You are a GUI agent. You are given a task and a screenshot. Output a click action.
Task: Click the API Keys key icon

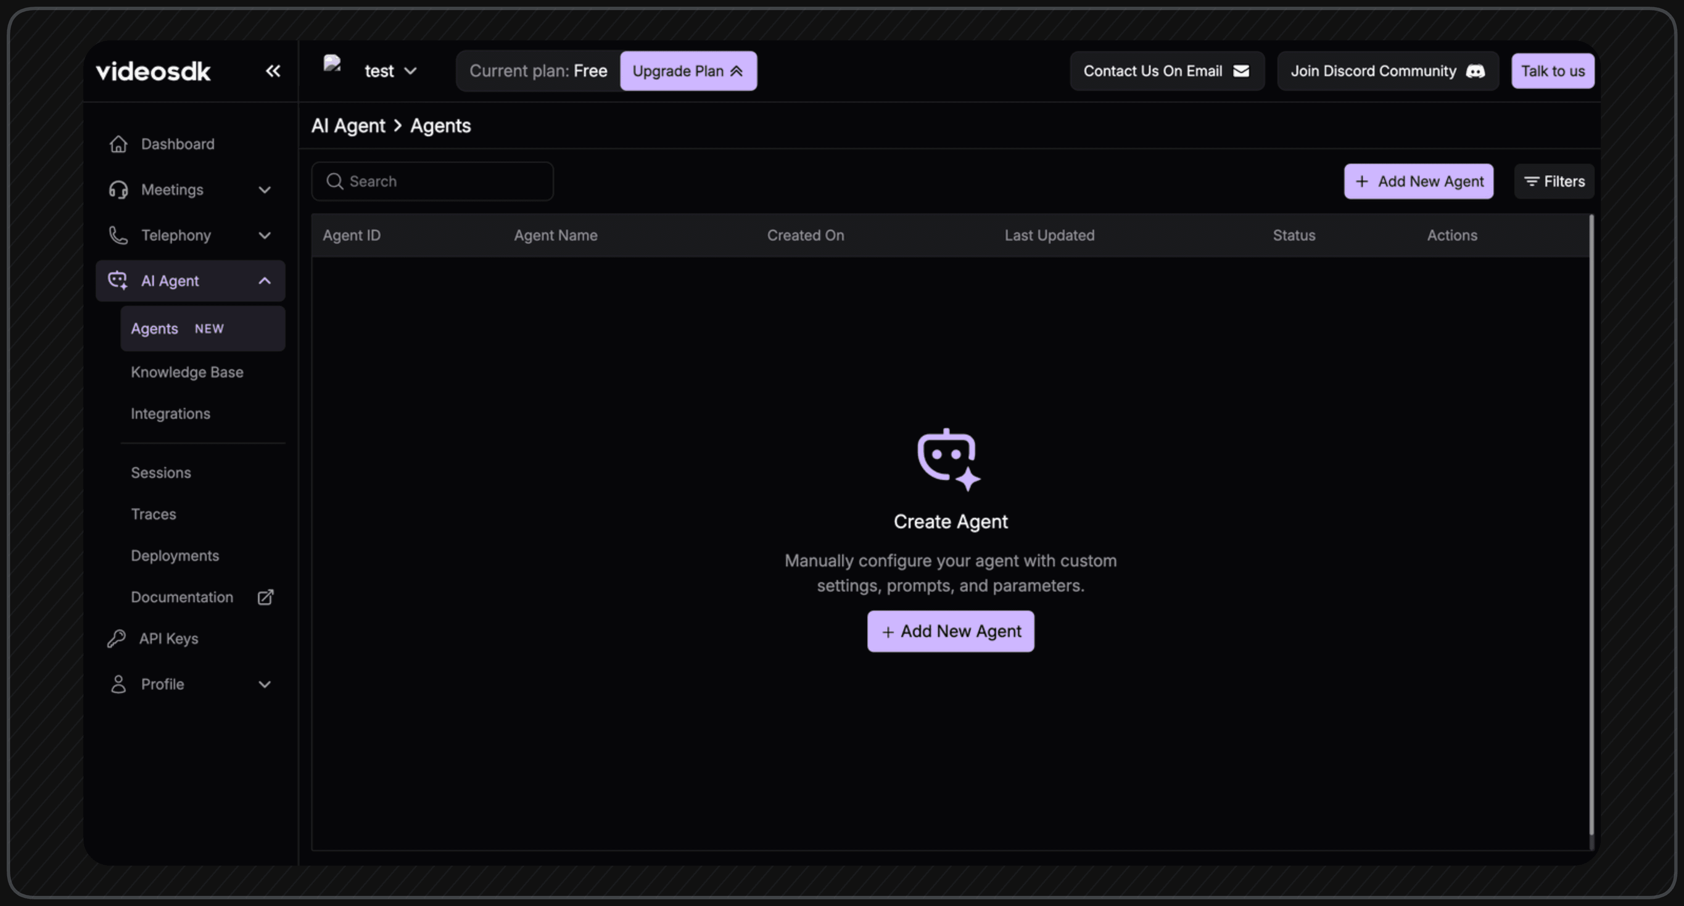coord(117,638)
